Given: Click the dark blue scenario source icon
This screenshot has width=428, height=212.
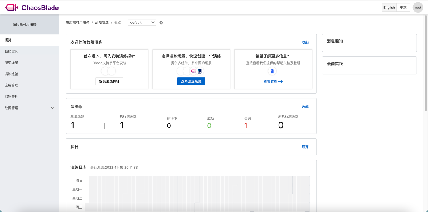Looking at the screenshot, I should [x=200, y=71].
